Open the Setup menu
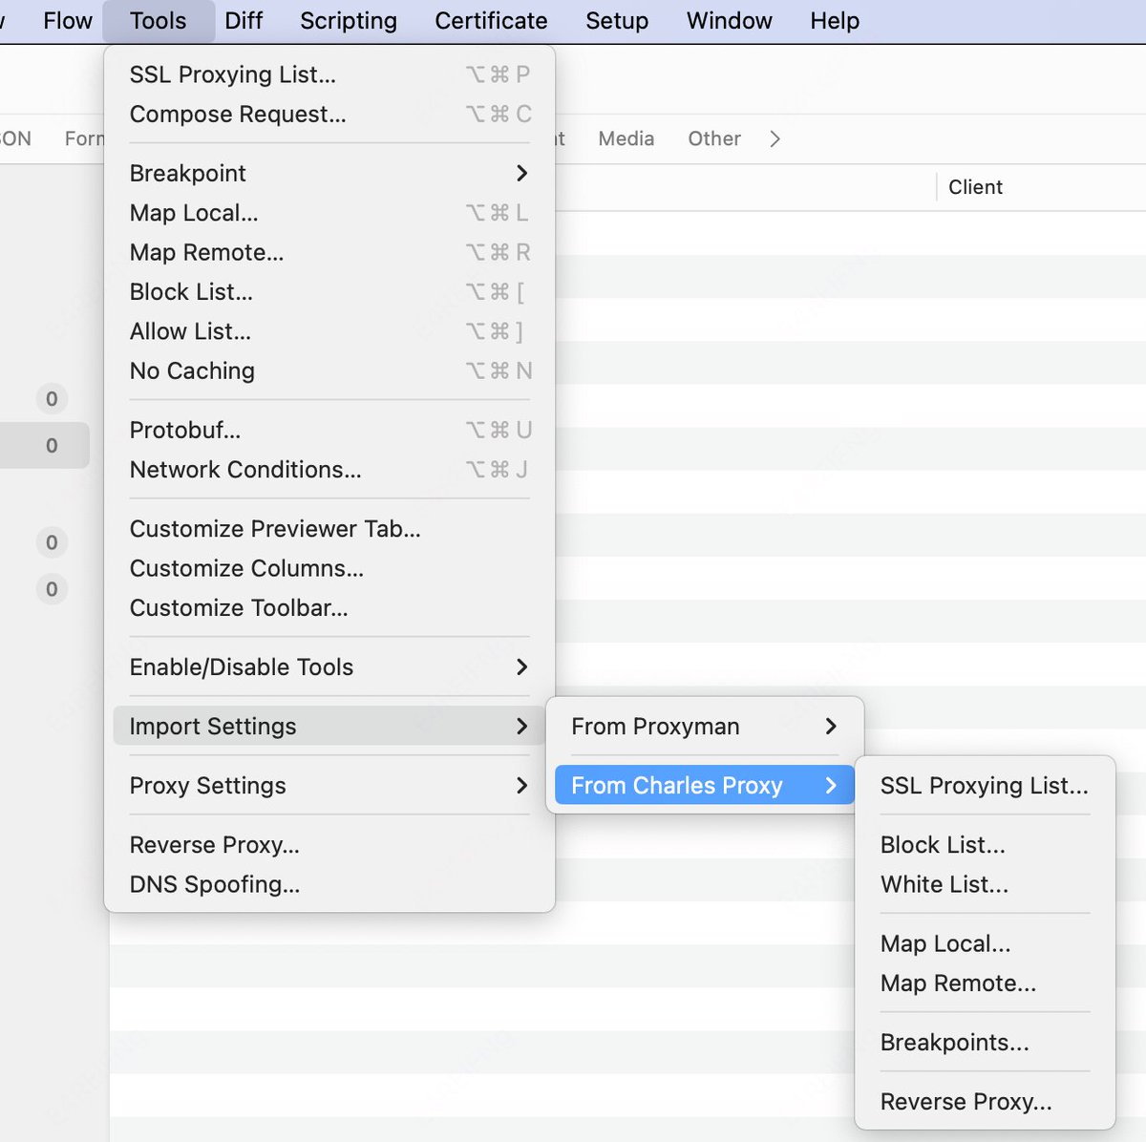 (617, 21)
